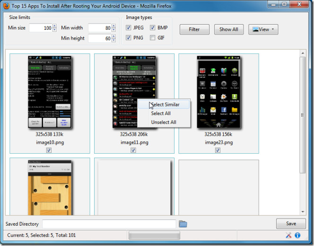Click the Min height input field

coord(100,38)
